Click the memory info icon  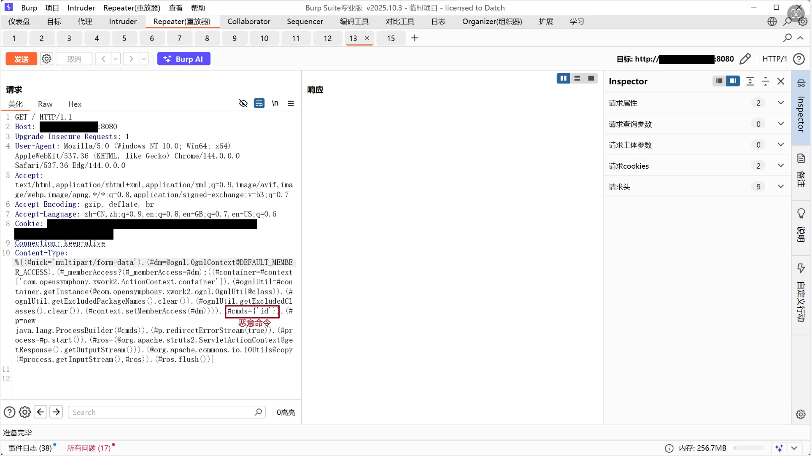coord(669,448)
